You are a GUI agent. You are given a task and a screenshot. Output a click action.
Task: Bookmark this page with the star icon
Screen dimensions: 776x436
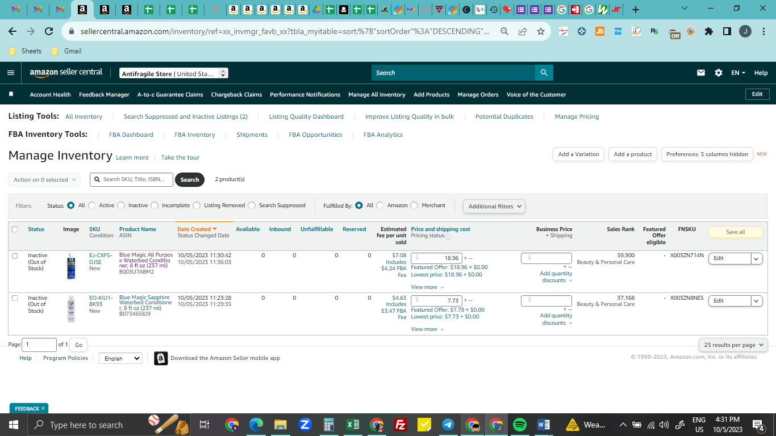(x=540, y=31)
